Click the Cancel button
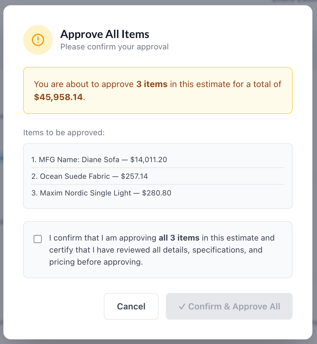 coord(131,306)
